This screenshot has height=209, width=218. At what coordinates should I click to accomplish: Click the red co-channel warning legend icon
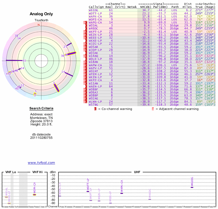[x=95, y=109]
